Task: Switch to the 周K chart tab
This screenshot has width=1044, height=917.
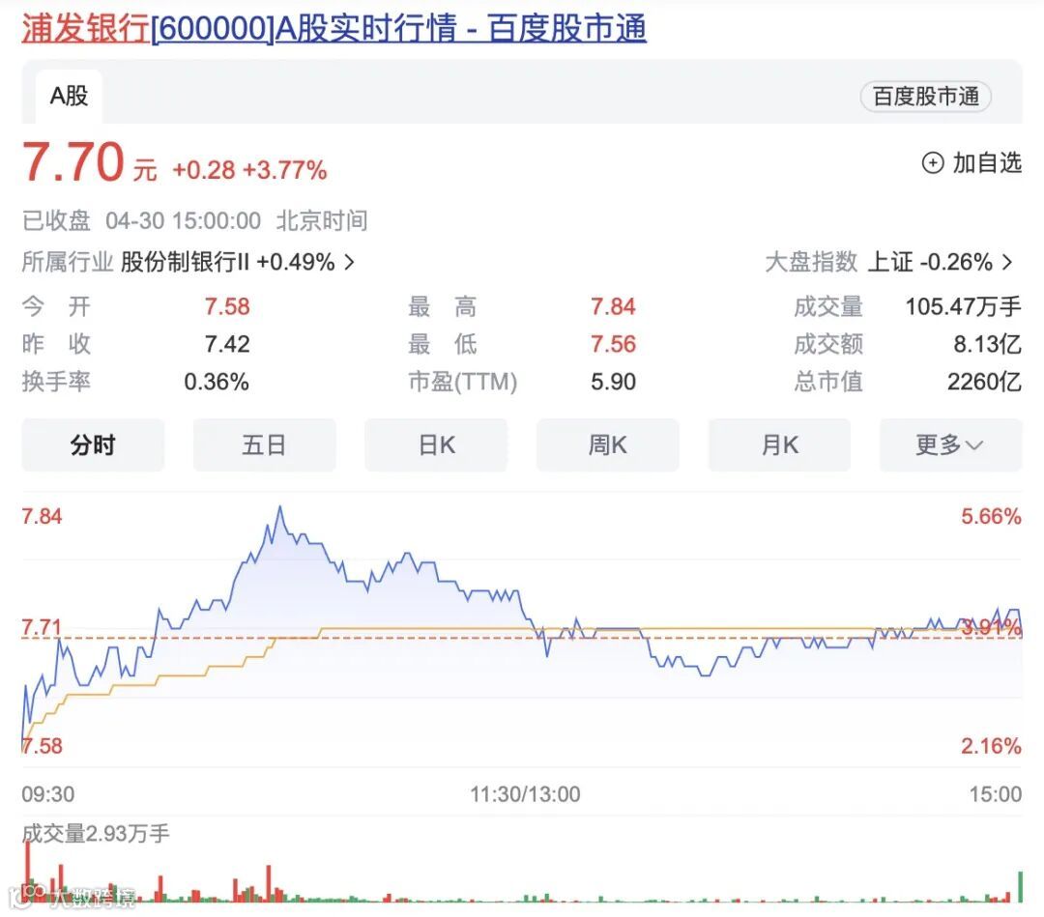Action: tap(608, 444)
